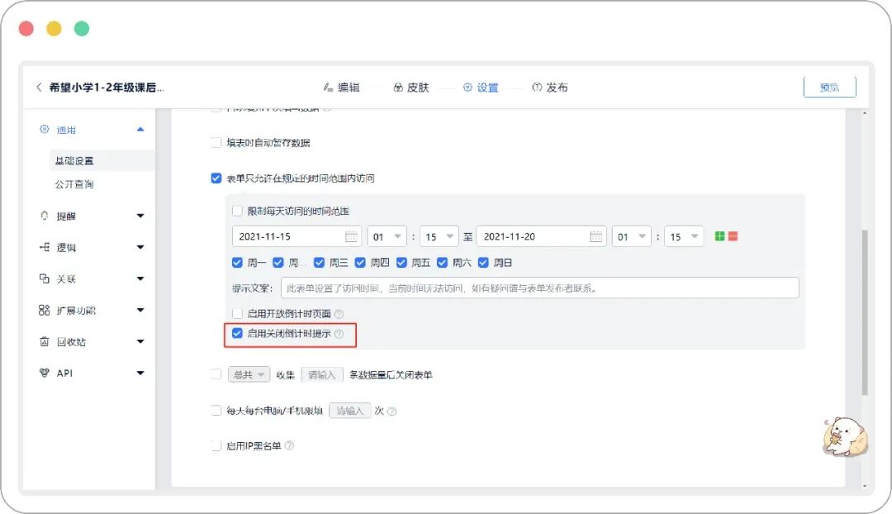
Task: Toggle the 周日 weekday checkbox
Action: (x=483, y=263)
